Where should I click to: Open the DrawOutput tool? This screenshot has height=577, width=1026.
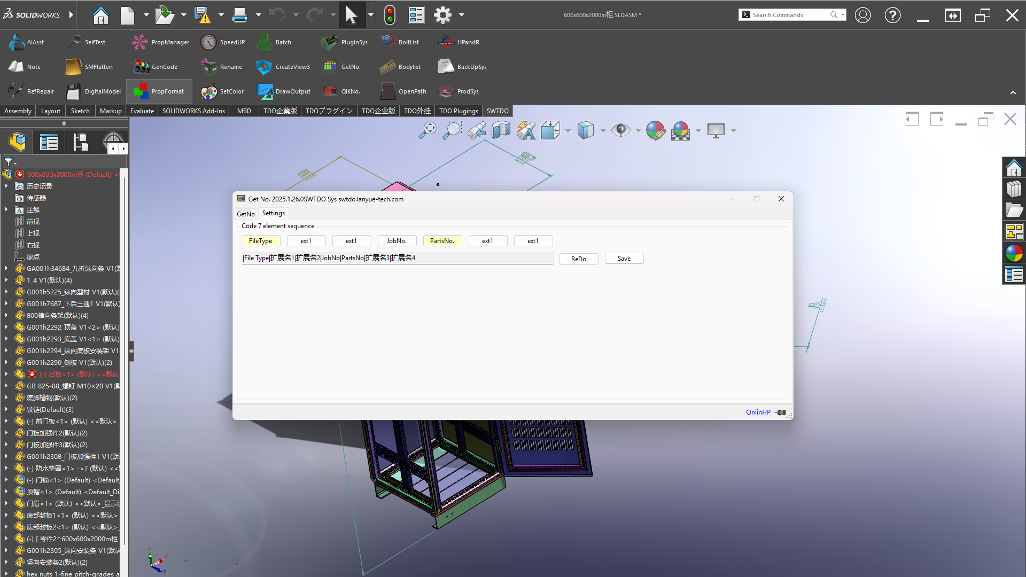click(264, 91)
